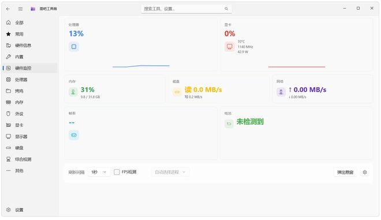Image resolution: width=381 pixels, height=220 pixels.
Task: Click the yellow disk drive icon
Action: [177, 92]
